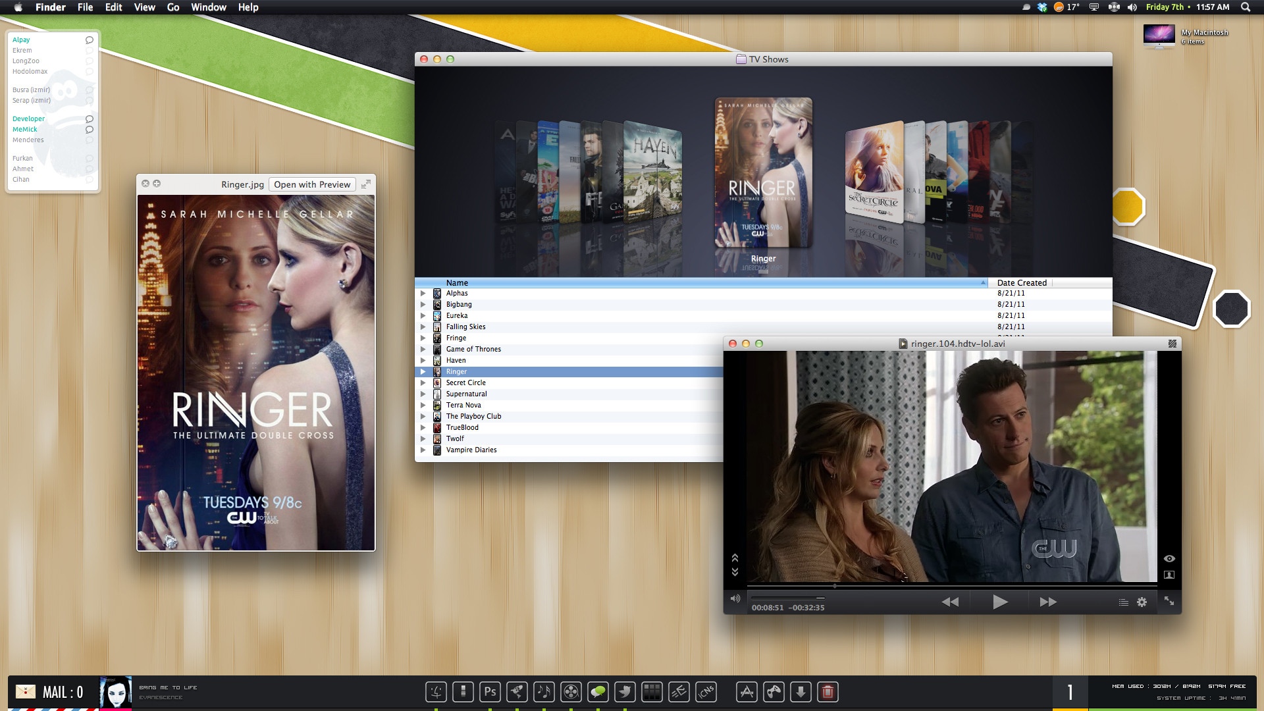Enter fullscreen in video player
The image size is (1264, 711).
click(x=1169, y=600)
